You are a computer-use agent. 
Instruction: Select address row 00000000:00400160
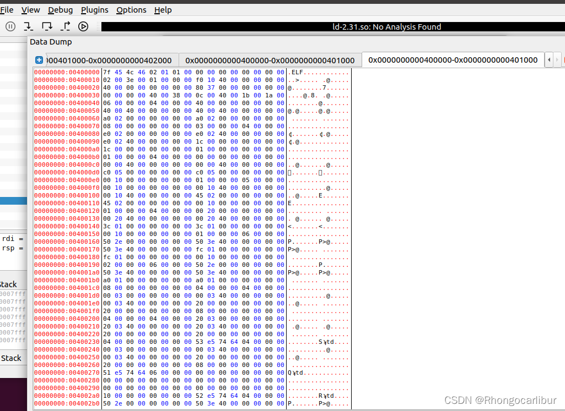(67, 242)
